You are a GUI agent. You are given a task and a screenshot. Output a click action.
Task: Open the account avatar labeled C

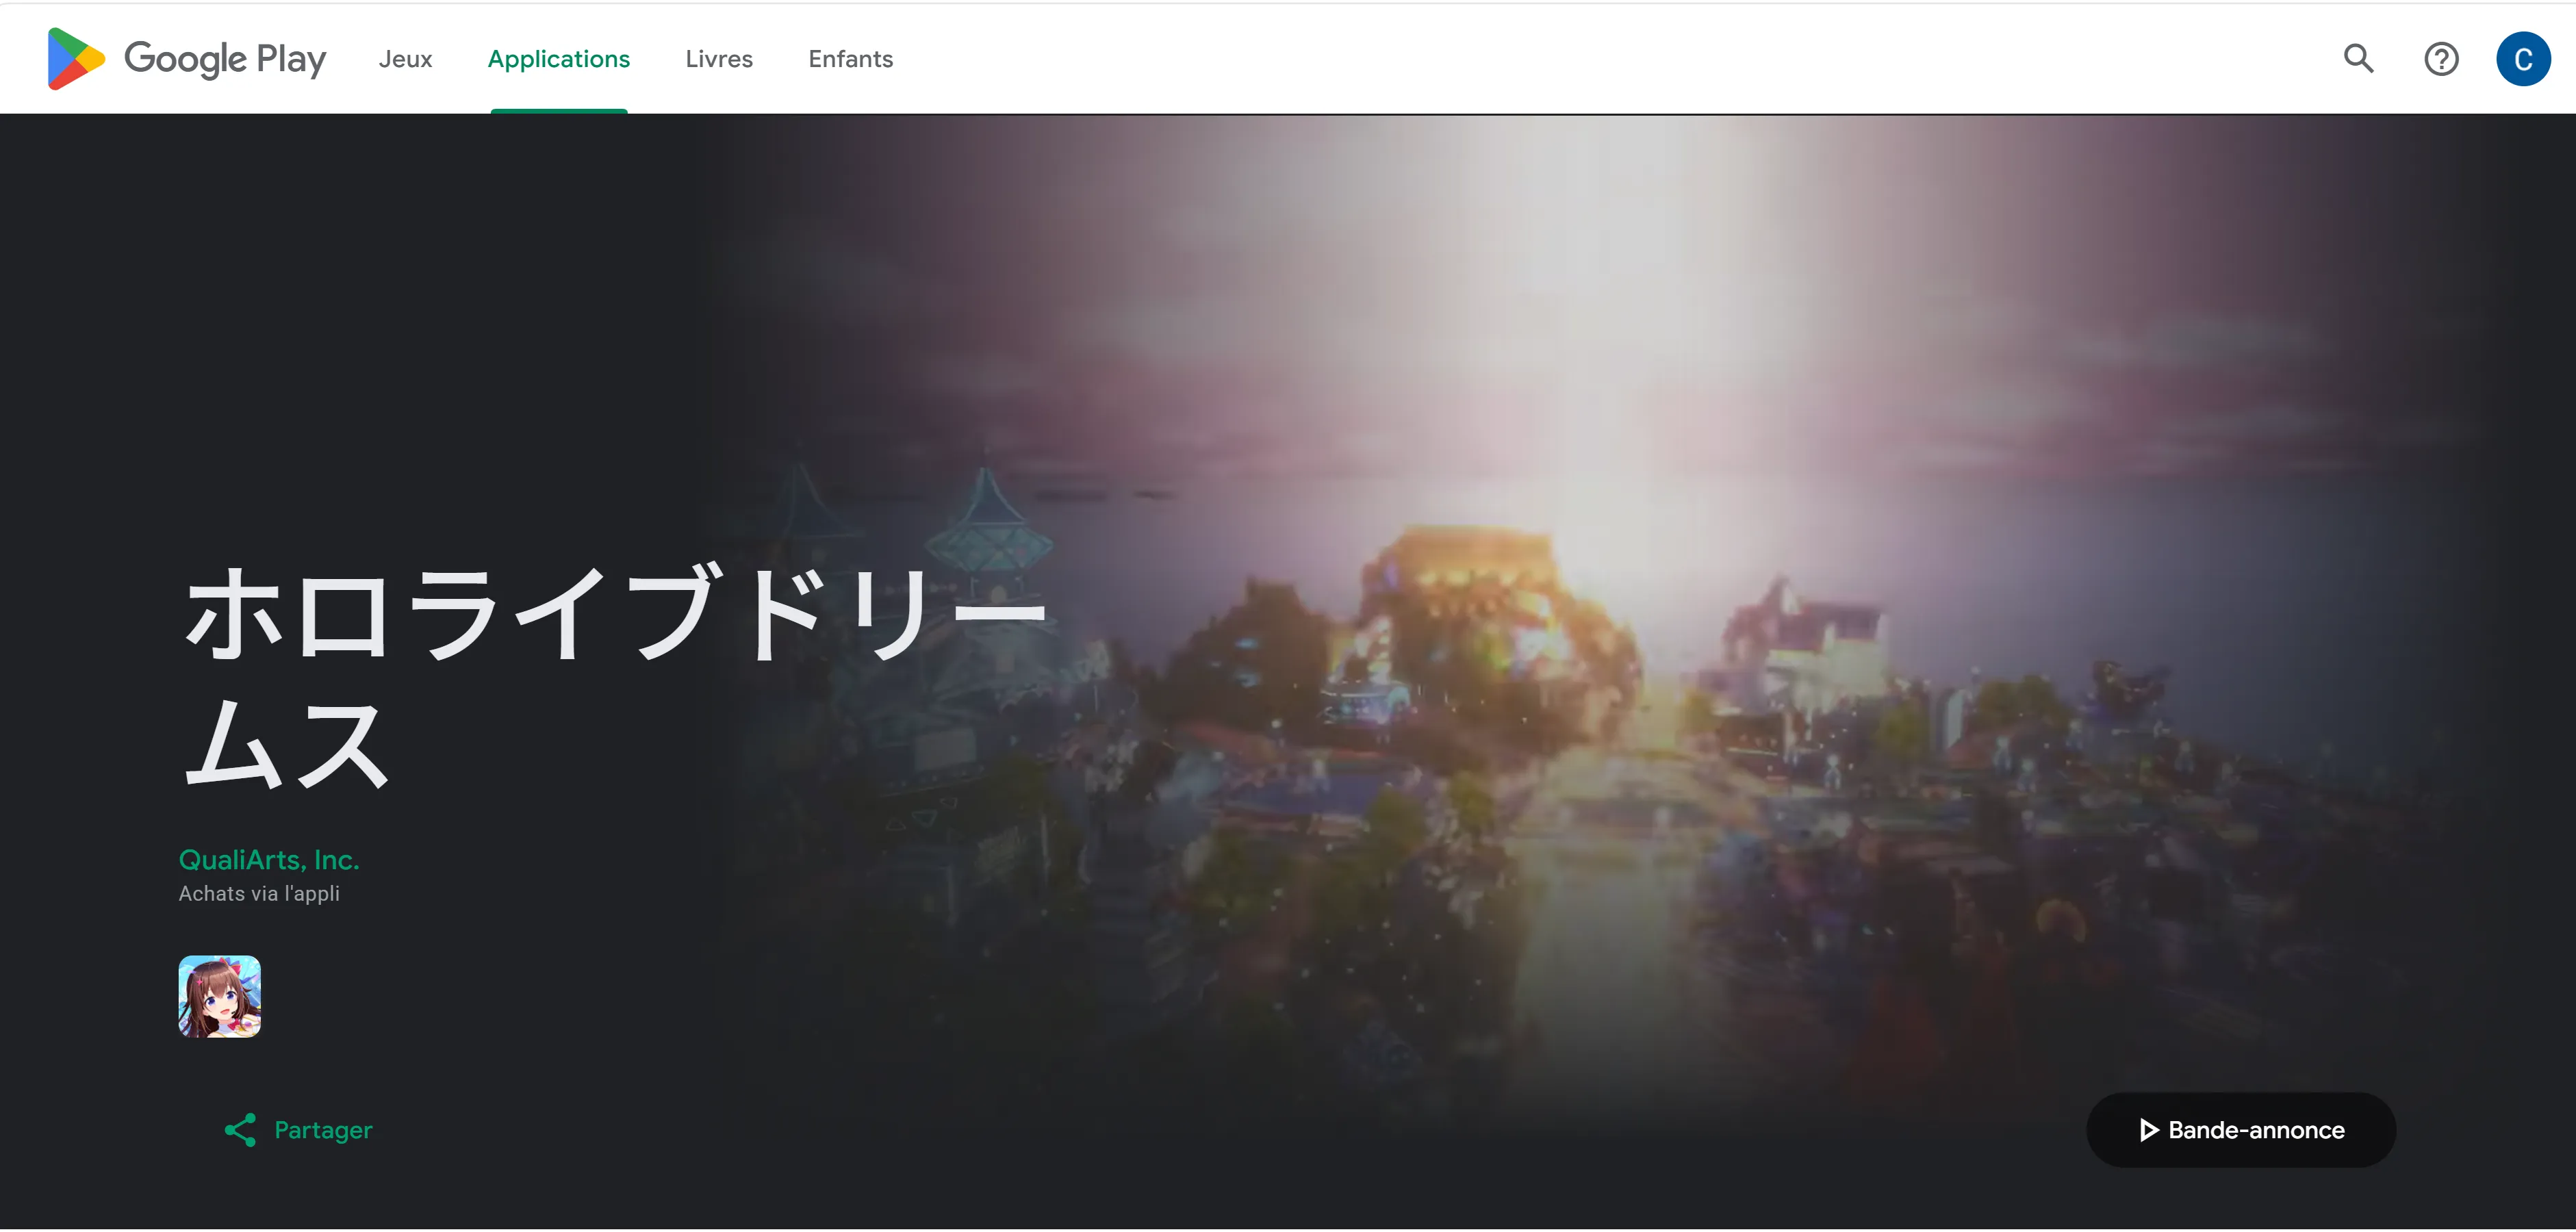click(x=2523, y=59)
